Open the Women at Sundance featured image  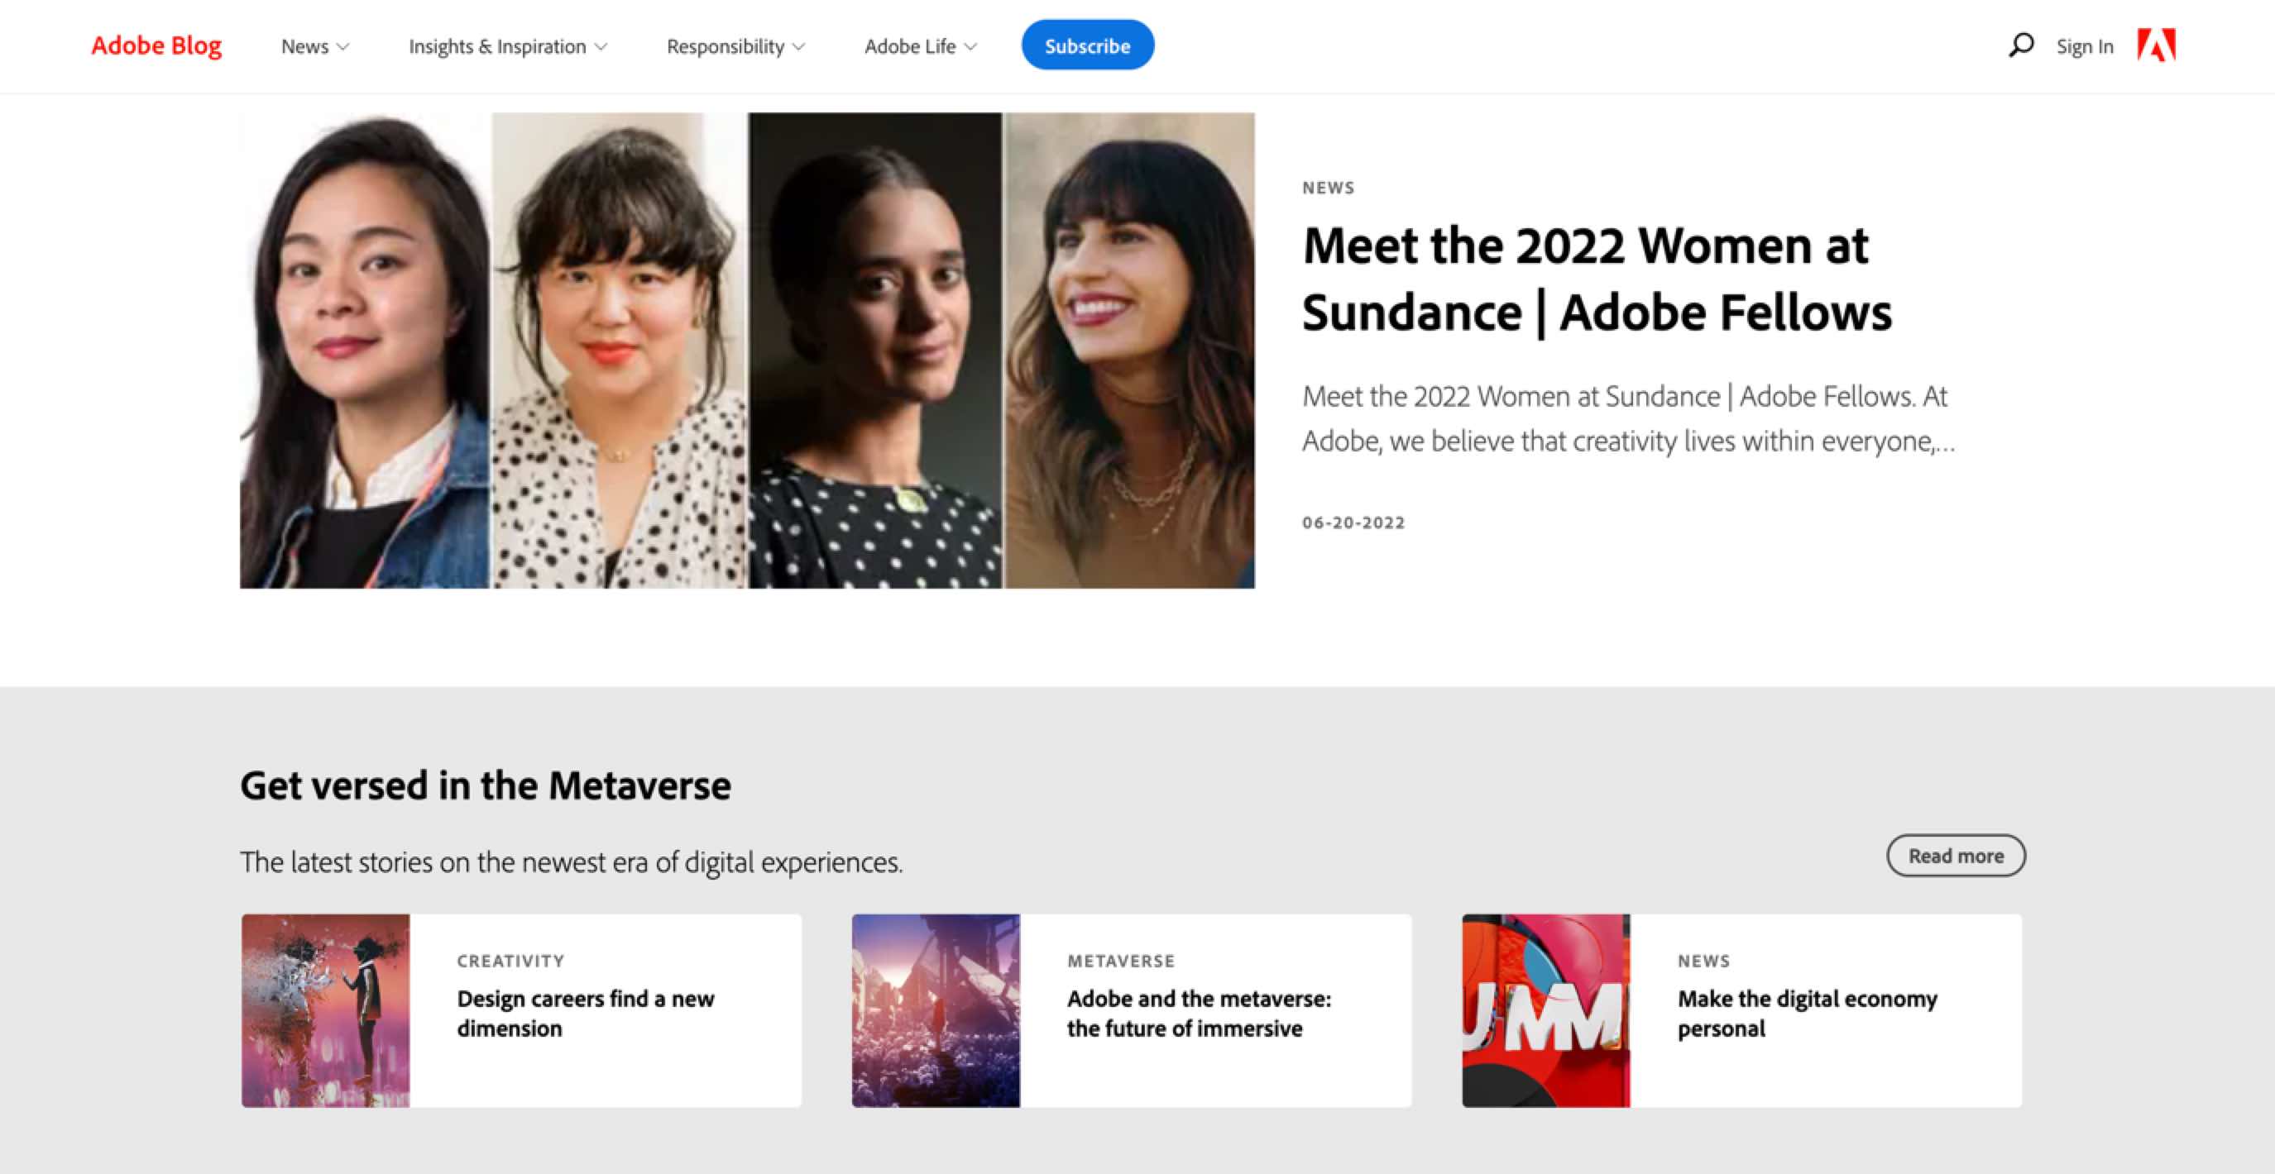pyautogui.click(x=746, y=351)
